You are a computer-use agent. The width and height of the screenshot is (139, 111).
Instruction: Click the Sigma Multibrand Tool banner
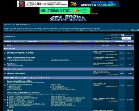click(x=65, y=11)
